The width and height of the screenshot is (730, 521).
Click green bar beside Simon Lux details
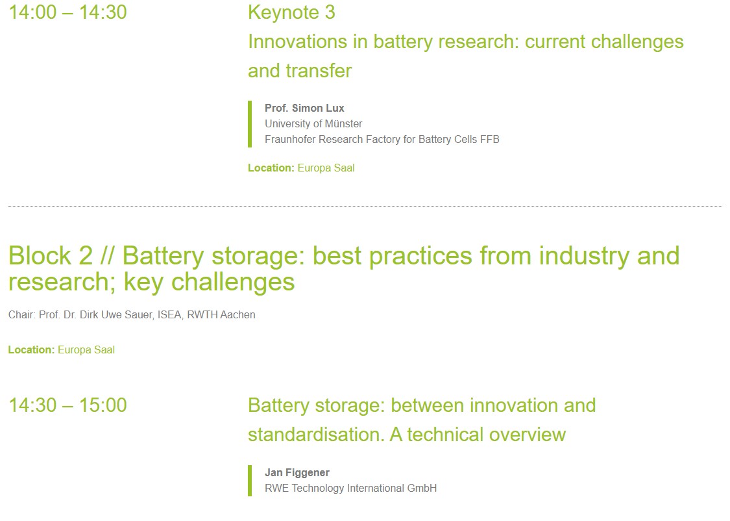click(x=250, y=123)
